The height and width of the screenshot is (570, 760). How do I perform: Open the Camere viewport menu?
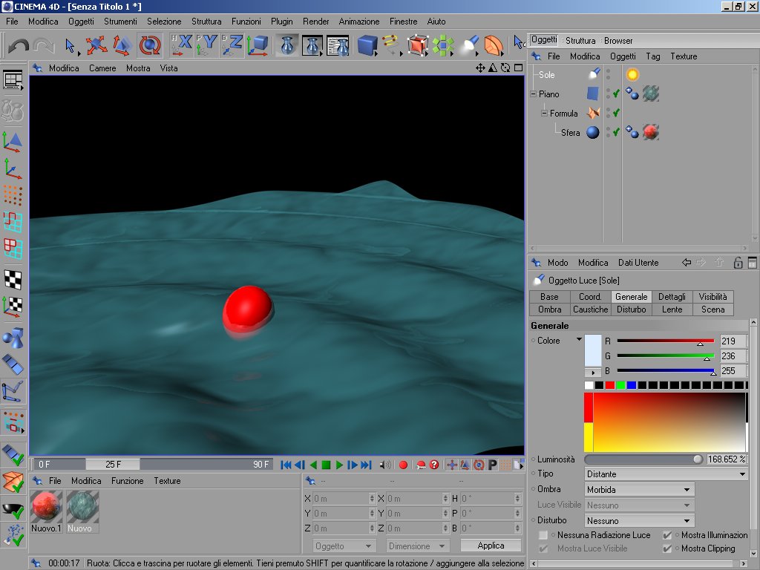102,68
